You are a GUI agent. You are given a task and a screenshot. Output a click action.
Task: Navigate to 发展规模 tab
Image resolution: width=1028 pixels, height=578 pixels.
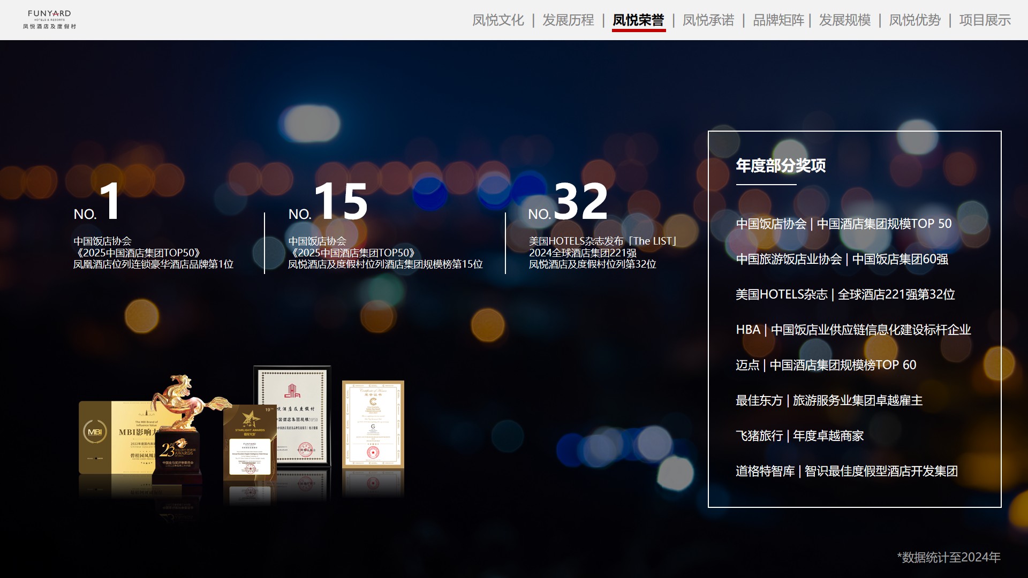845,20
